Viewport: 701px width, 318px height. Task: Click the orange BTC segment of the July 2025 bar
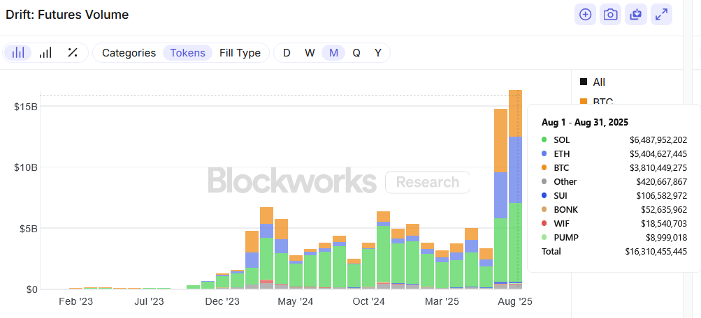[500, 140]
